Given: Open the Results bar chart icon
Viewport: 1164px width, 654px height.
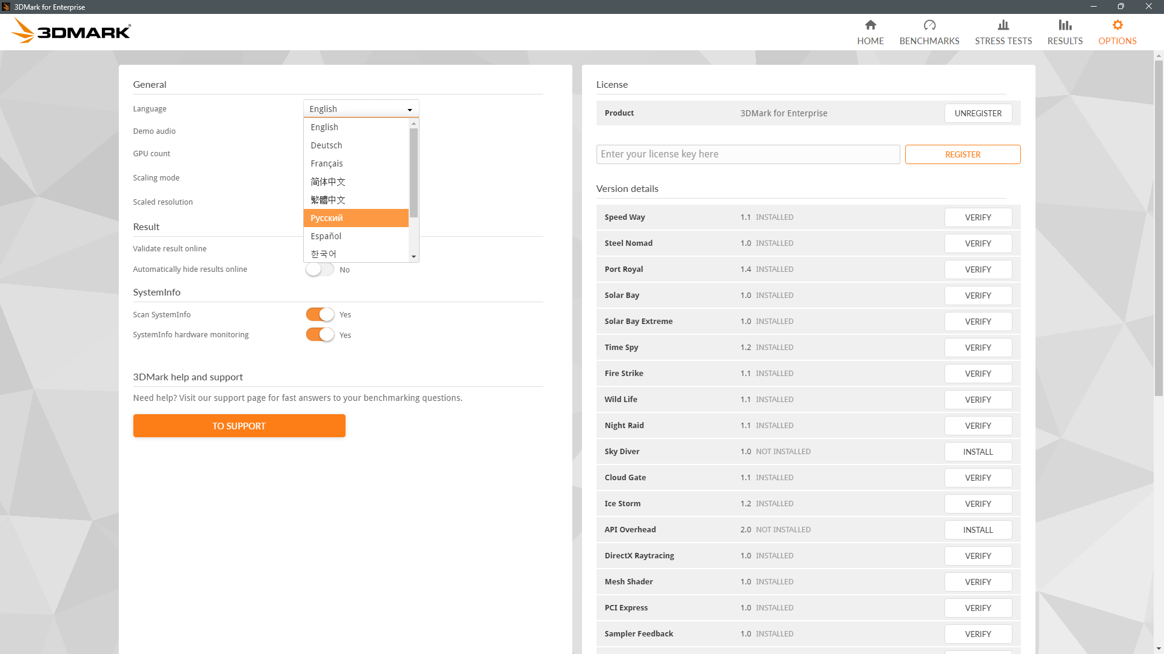Looking at the screenshot, I should click(x=1065, y=25).
